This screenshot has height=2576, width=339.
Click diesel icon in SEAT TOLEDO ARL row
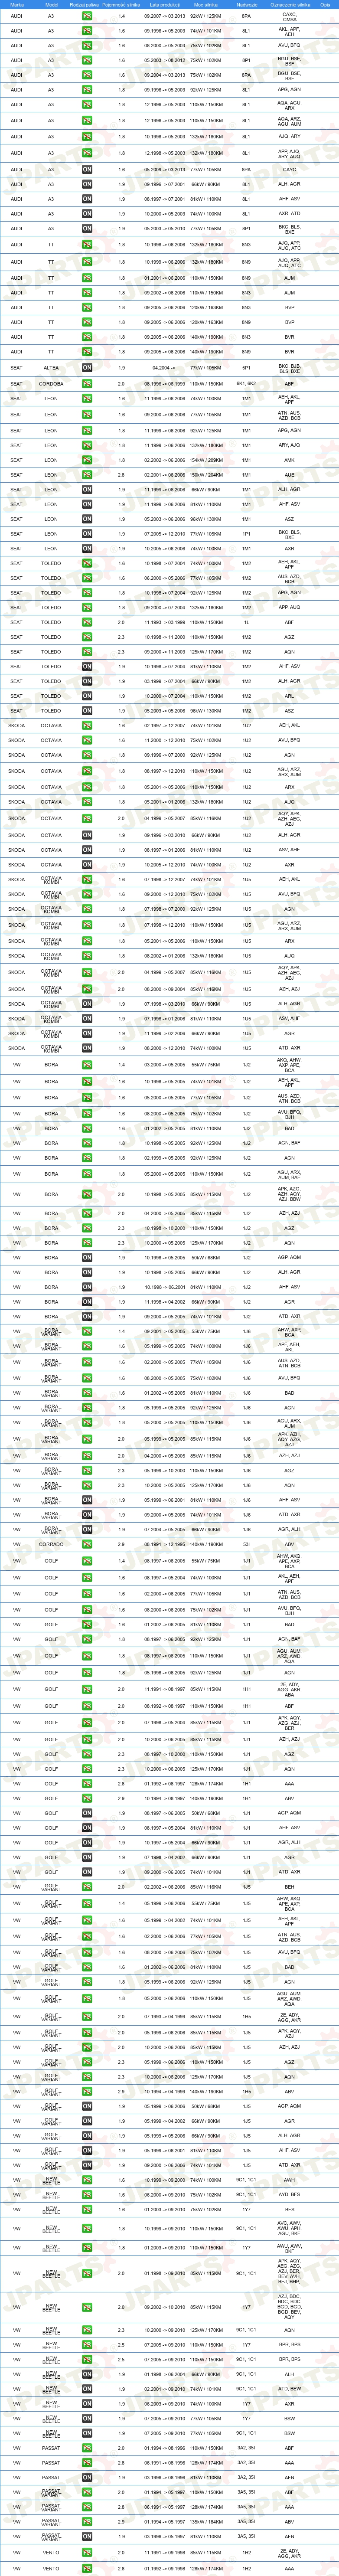[x=87, y=696]
